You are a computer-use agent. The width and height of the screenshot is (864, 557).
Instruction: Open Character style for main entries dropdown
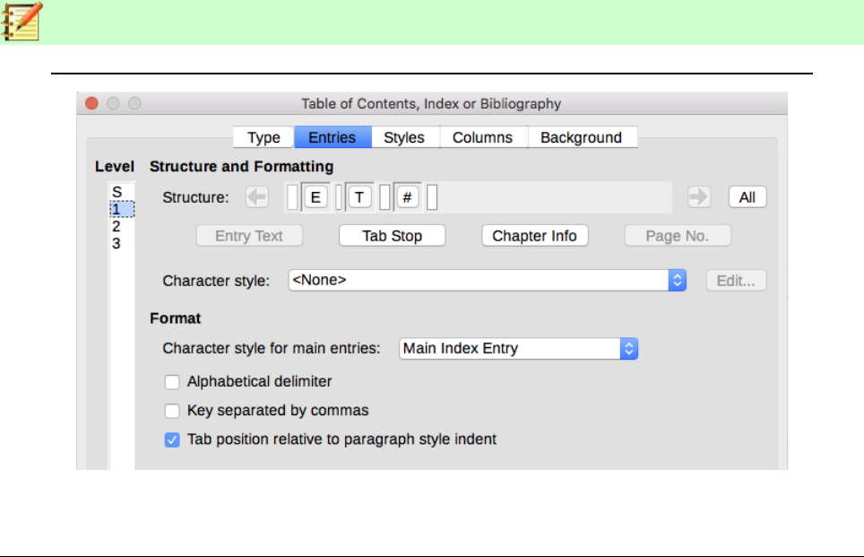pyautogui.click(x=629, y=349)
